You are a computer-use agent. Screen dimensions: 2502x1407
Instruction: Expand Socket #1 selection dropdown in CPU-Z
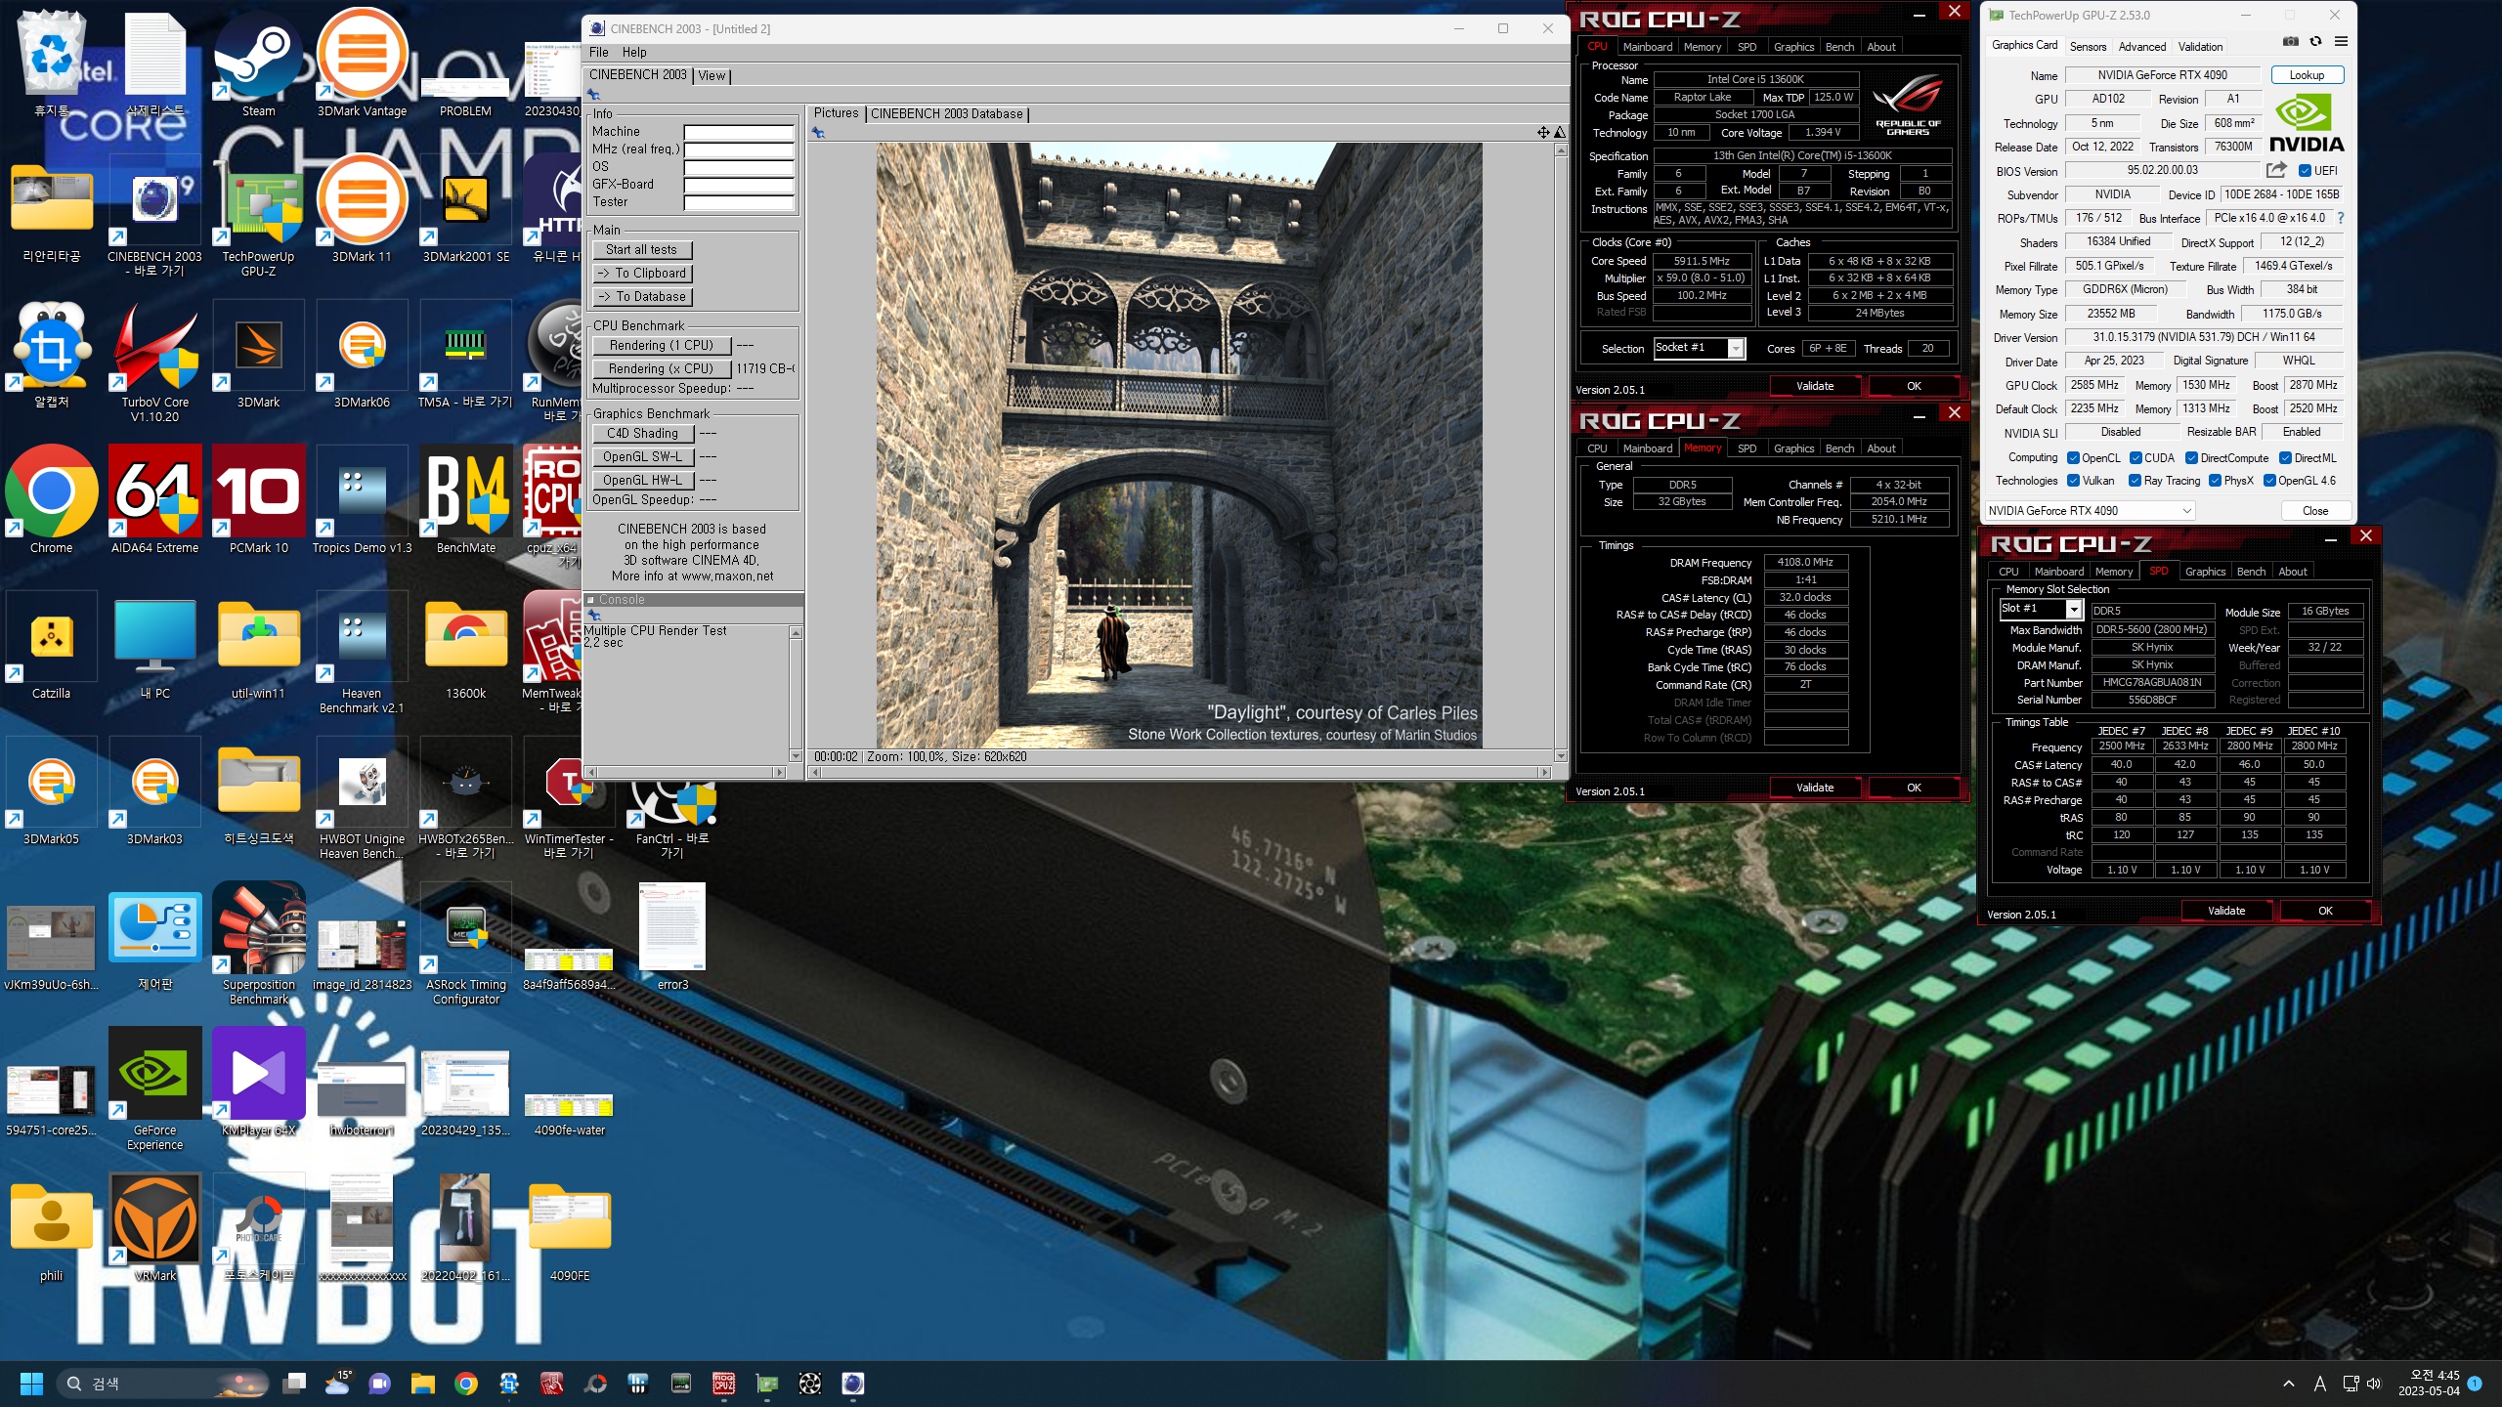1736,349
